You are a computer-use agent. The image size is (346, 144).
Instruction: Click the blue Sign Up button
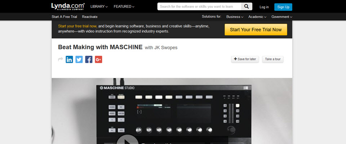[283, 7]
